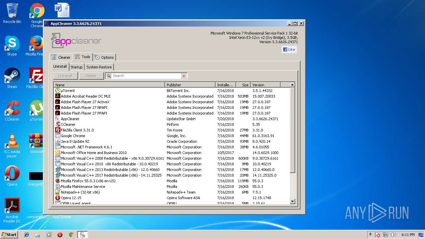Click the list scrollbar down arrow
Viewport: 425px width, 239px height.
(x=292, y=201)
